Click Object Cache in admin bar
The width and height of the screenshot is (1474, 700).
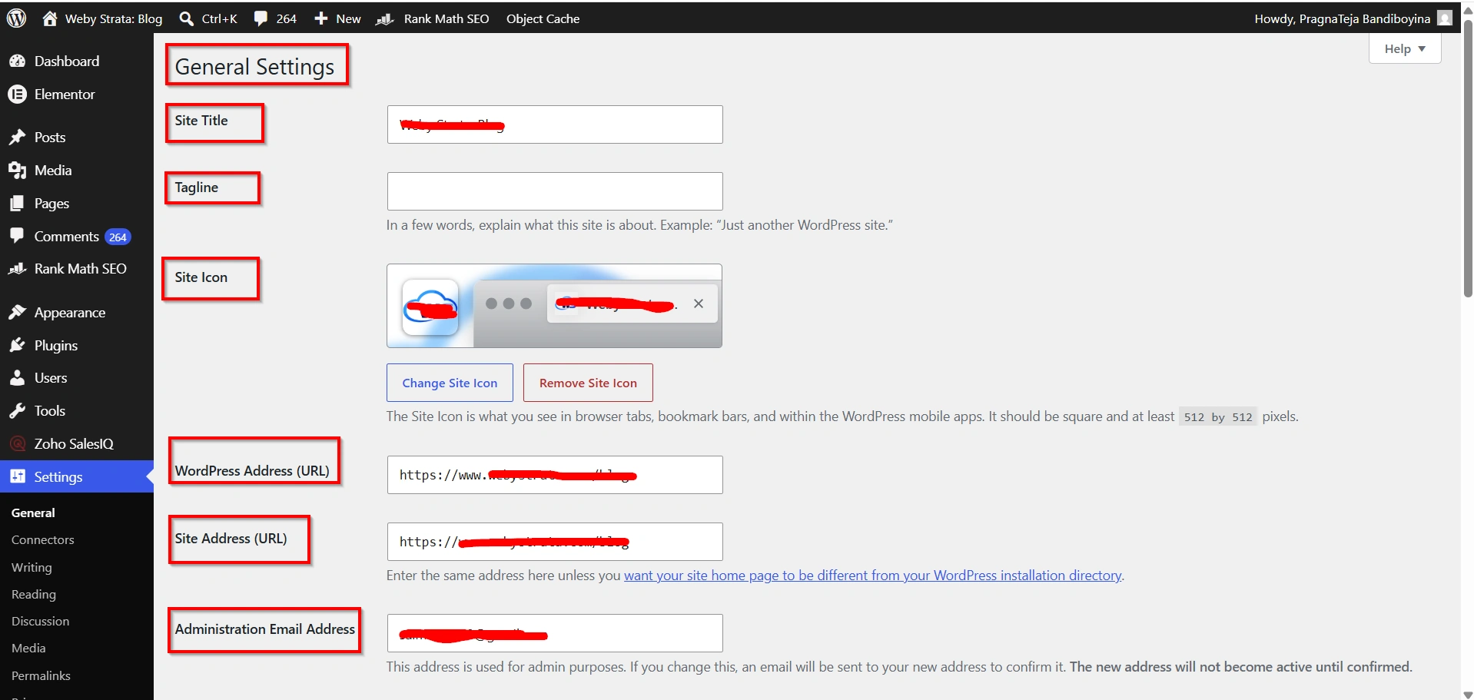(543, 18)
